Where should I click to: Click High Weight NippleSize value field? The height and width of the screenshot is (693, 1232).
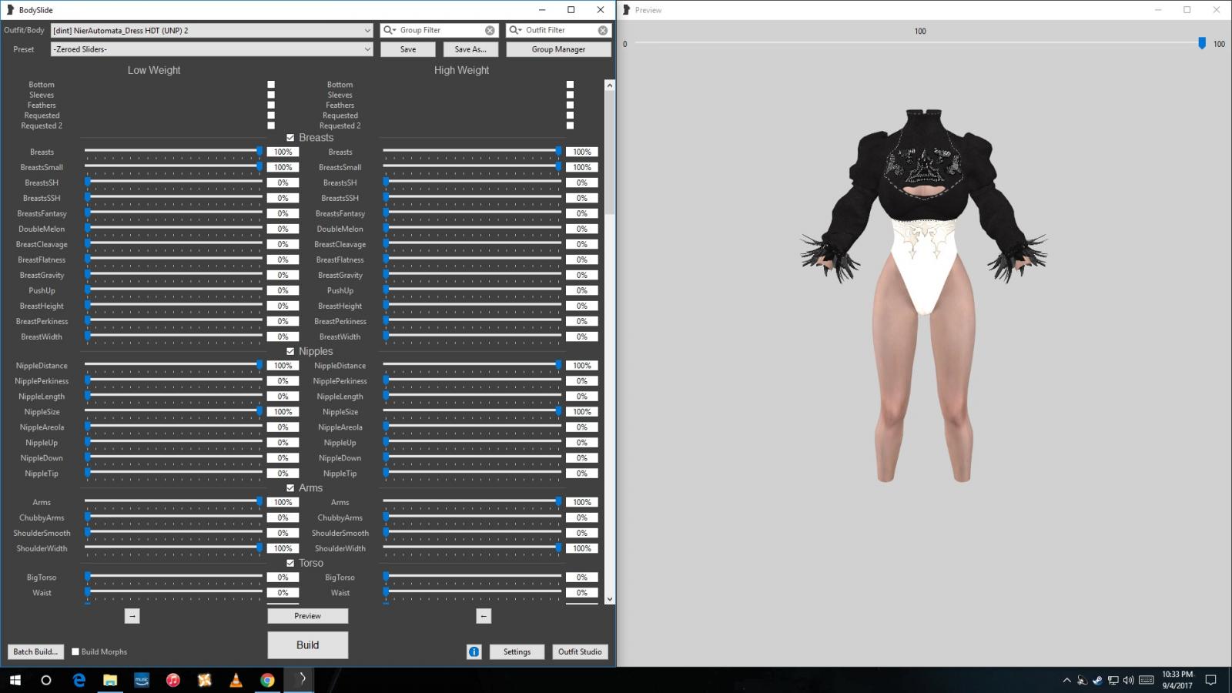[582, 412]
